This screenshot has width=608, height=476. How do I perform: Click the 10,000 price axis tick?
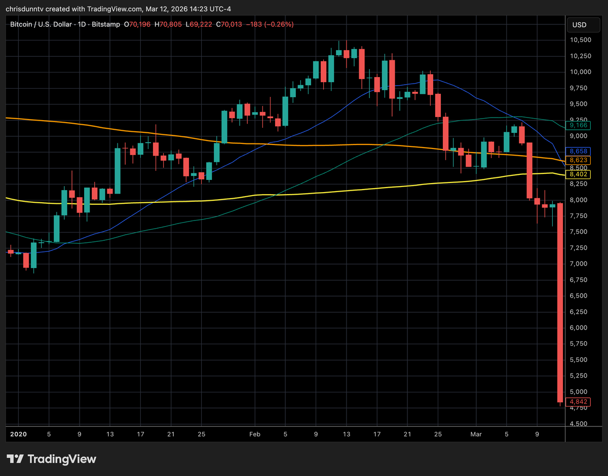tap(580, 72)
